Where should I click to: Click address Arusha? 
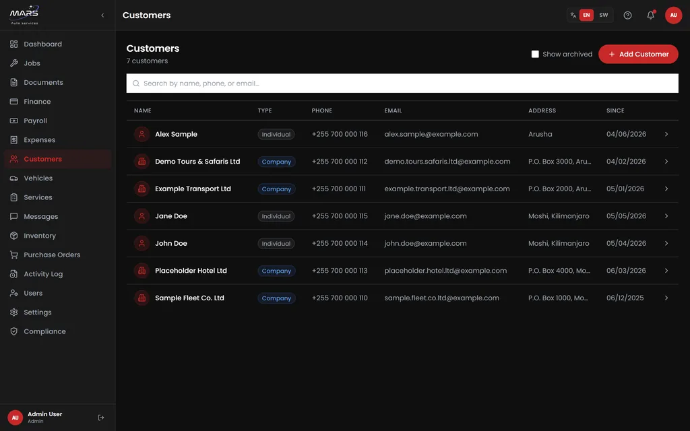tap(540, 134)
